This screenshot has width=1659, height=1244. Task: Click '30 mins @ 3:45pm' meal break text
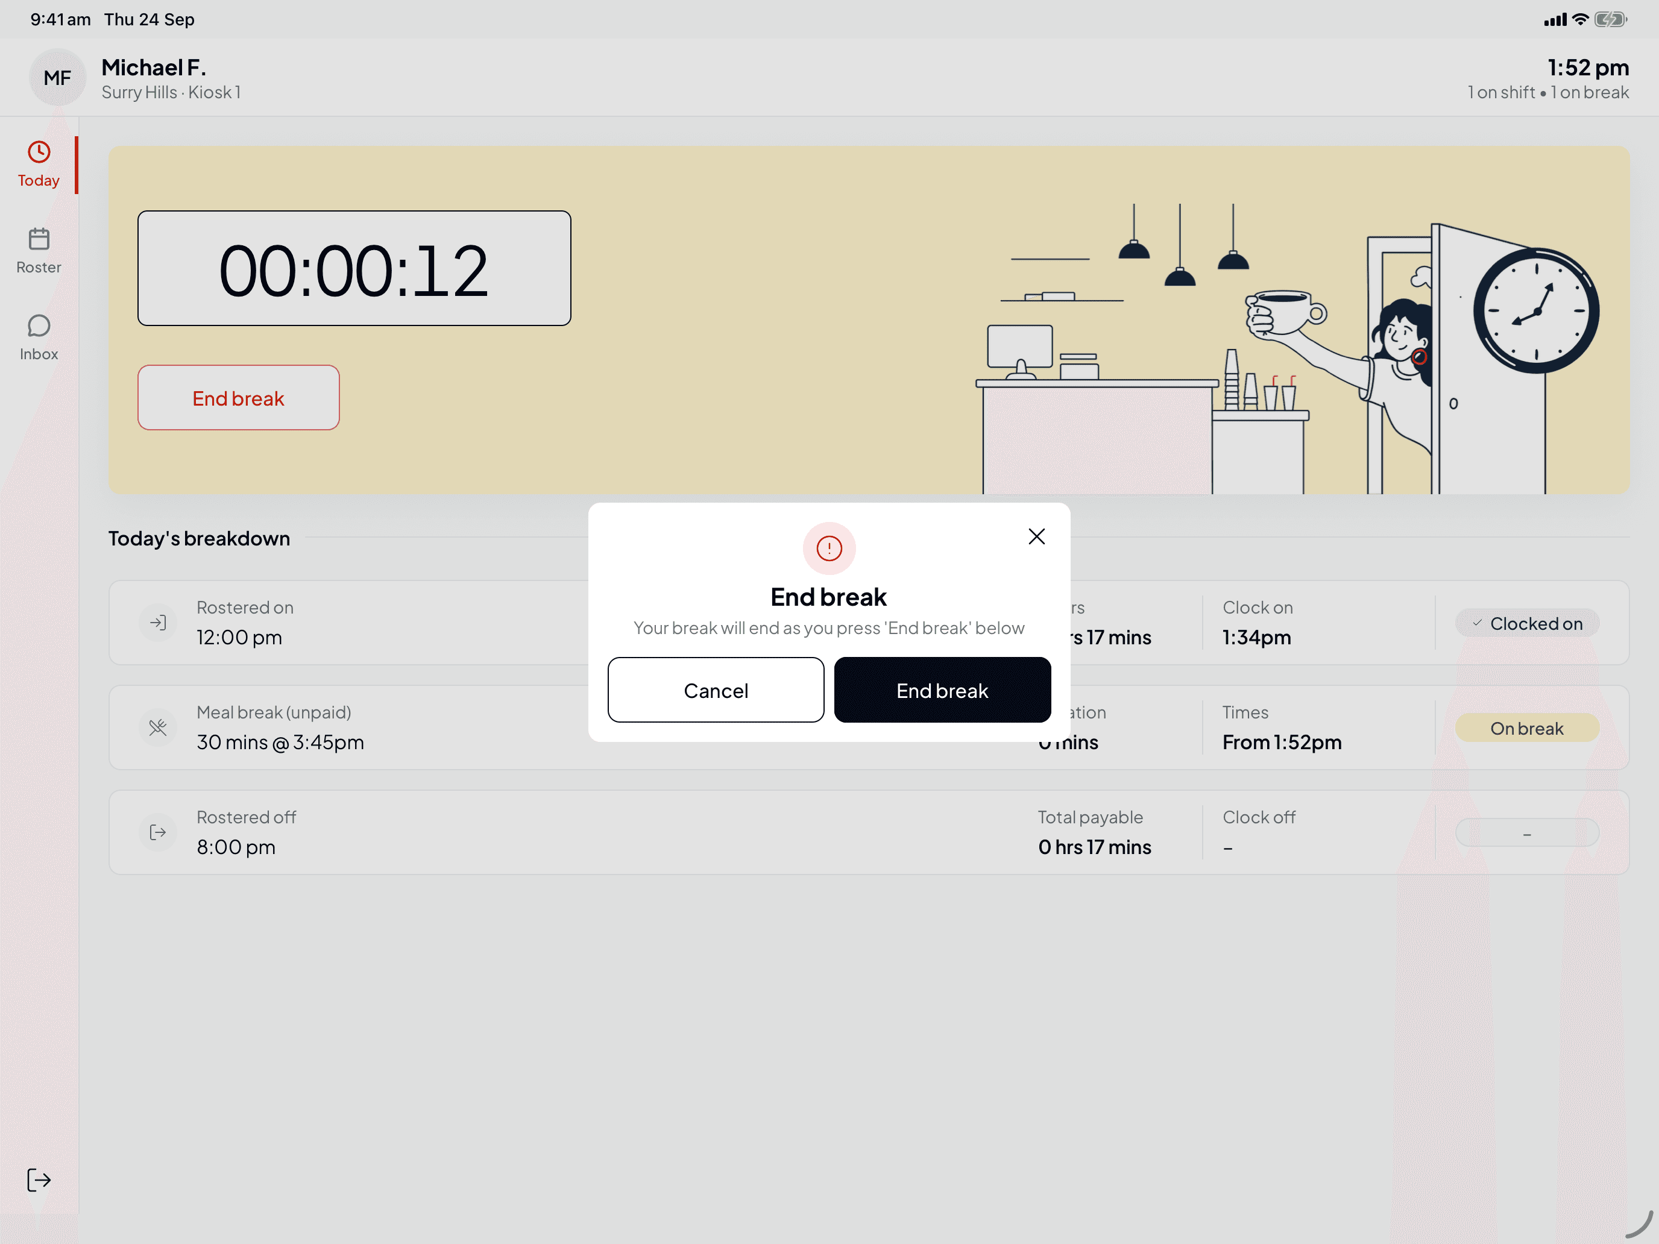(x=280, y=743)
